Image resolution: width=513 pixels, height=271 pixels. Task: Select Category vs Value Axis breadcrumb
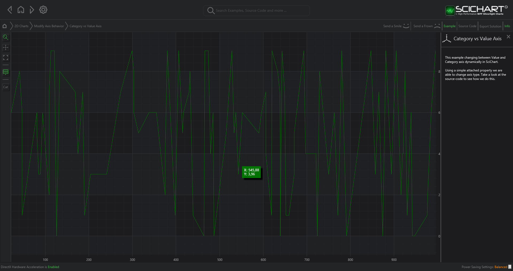point(85,26)
